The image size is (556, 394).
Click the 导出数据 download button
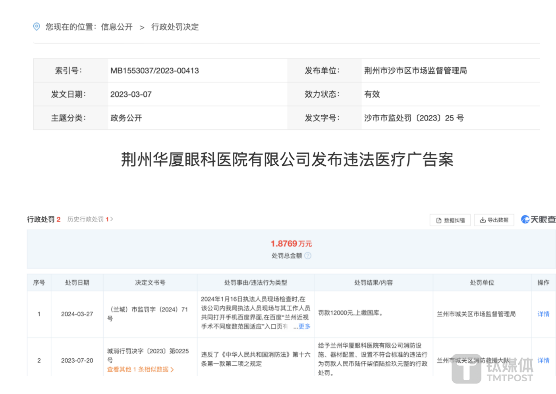tap(494, 220)
